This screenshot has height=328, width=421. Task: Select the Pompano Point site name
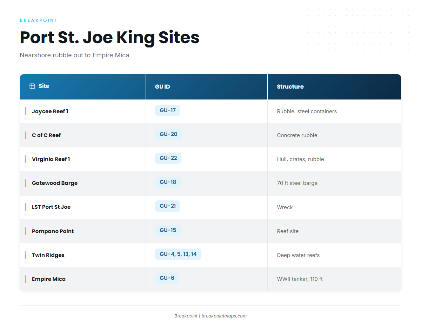coord(53,231)
